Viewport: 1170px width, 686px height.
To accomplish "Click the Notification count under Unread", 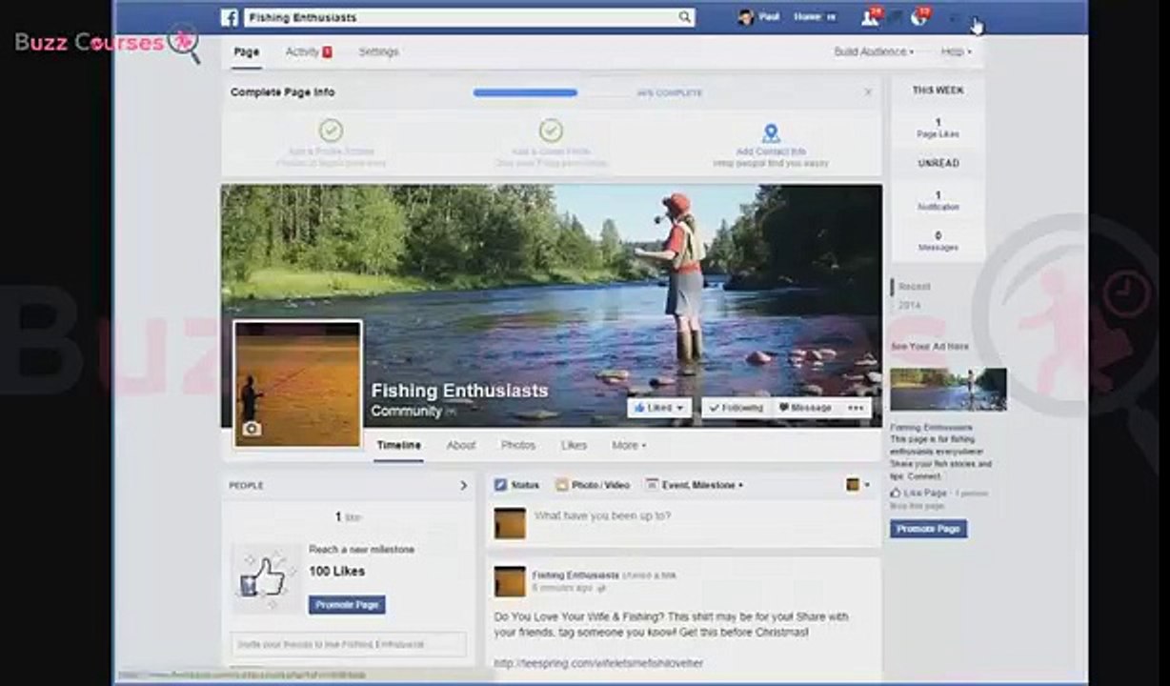I will (x=938, y=200).
